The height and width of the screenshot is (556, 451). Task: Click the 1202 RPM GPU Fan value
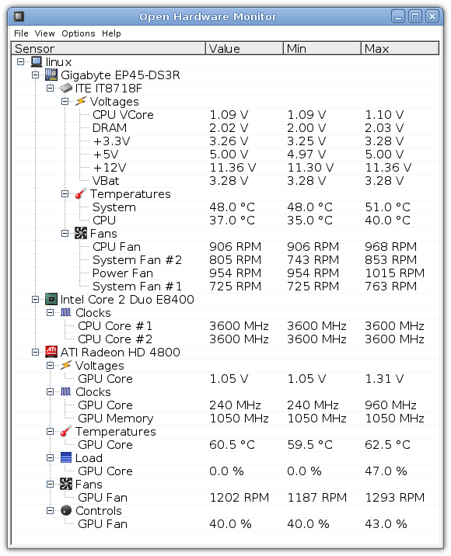(239, 498)
